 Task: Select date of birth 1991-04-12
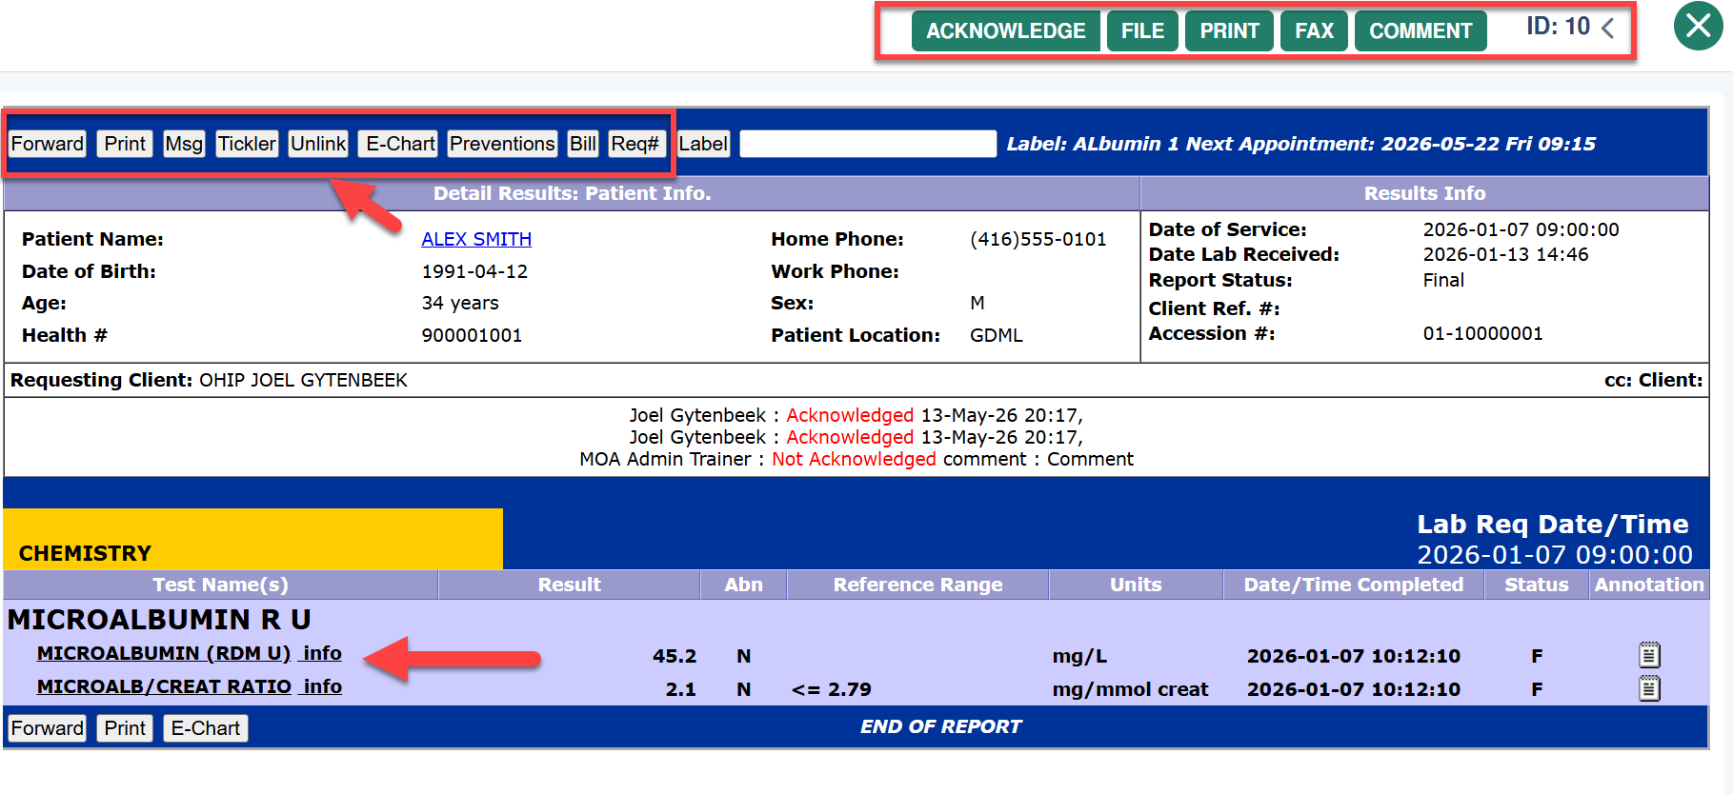474,271
